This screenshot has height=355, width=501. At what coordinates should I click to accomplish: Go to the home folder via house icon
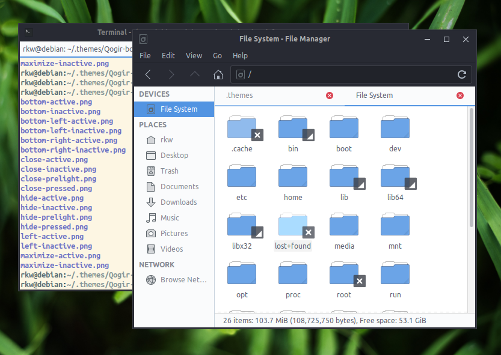click(218, 74)
